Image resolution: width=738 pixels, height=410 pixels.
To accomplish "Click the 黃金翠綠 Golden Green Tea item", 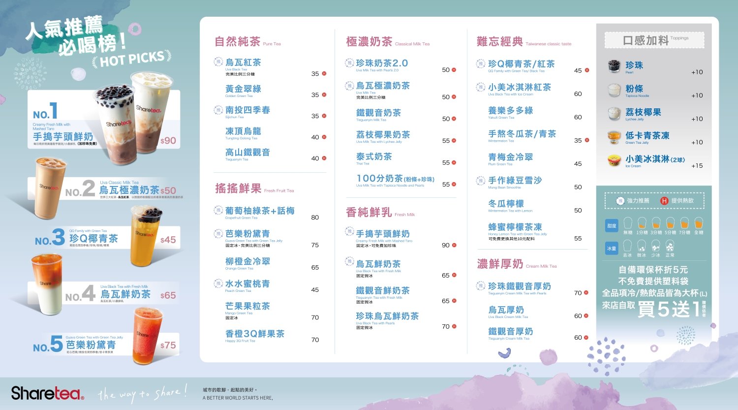I will click(243, 91).
